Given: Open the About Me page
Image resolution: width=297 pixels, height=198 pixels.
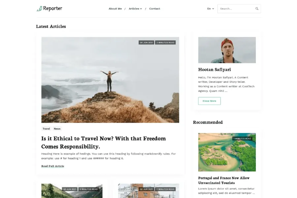Looking at the screenshot, I should click(x=115, y=9).
